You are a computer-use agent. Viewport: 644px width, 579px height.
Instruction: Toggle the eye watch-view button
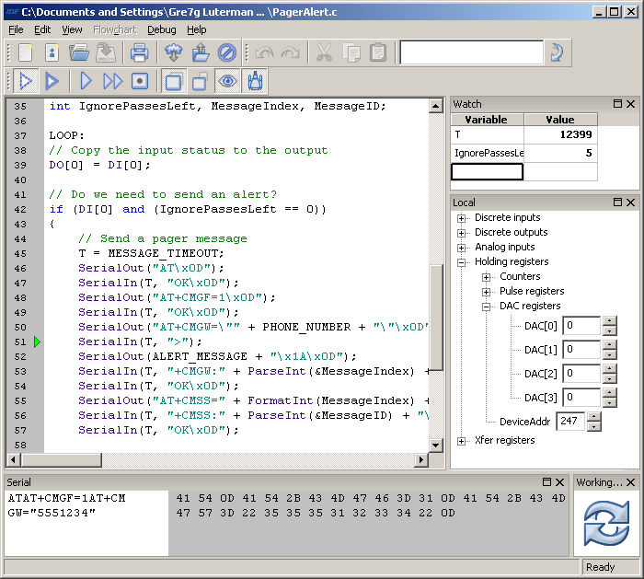click(x=227, y=82)
